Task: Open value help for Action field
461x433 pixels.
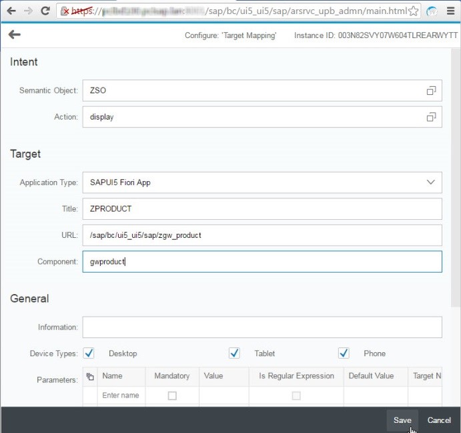Action: 431,117
